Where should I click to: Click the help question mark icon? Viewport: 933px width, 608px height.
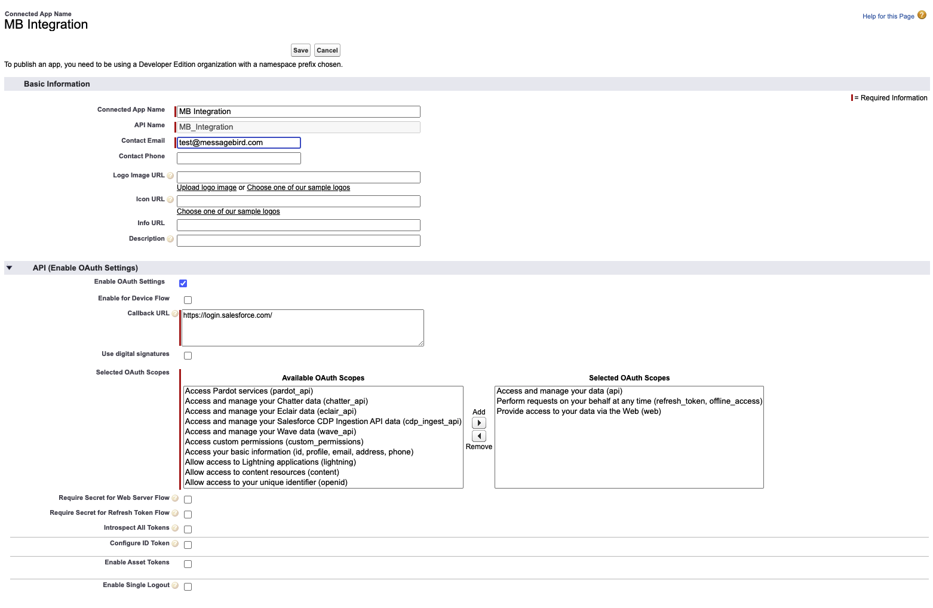922,15
